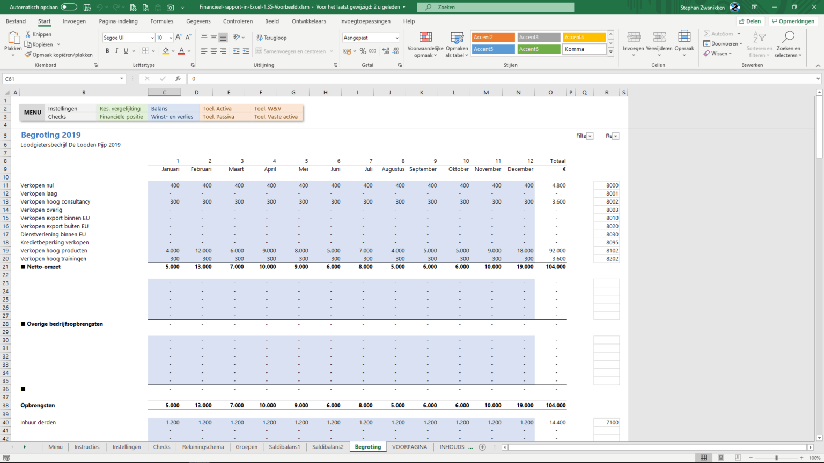The image size is (824, 463).
Task: Add a new sheet with the plus button
Action: 482,446
